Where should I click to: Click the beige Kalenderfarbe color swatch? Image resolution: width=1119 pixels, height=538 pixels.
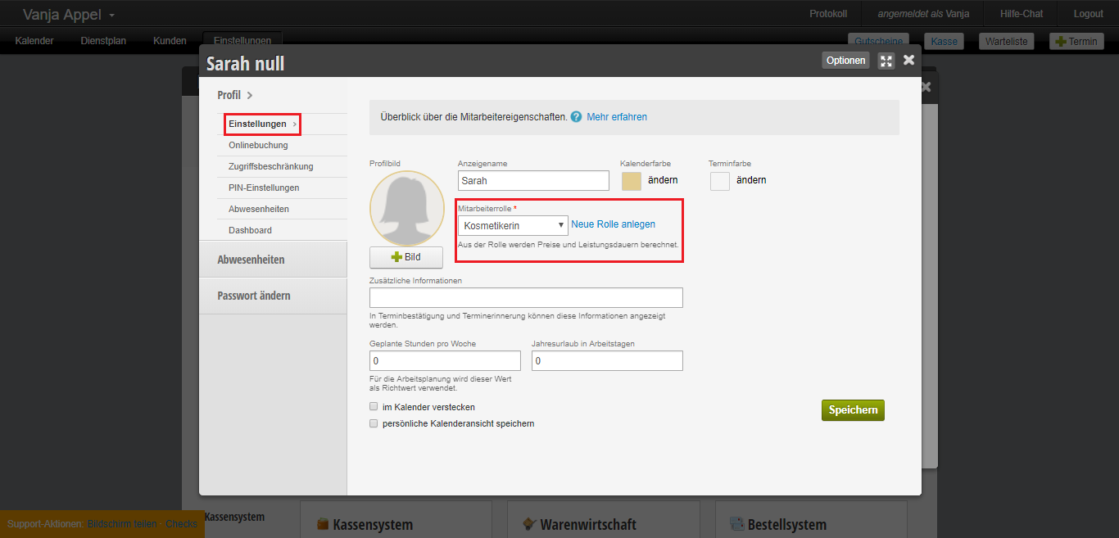(632, 181)
